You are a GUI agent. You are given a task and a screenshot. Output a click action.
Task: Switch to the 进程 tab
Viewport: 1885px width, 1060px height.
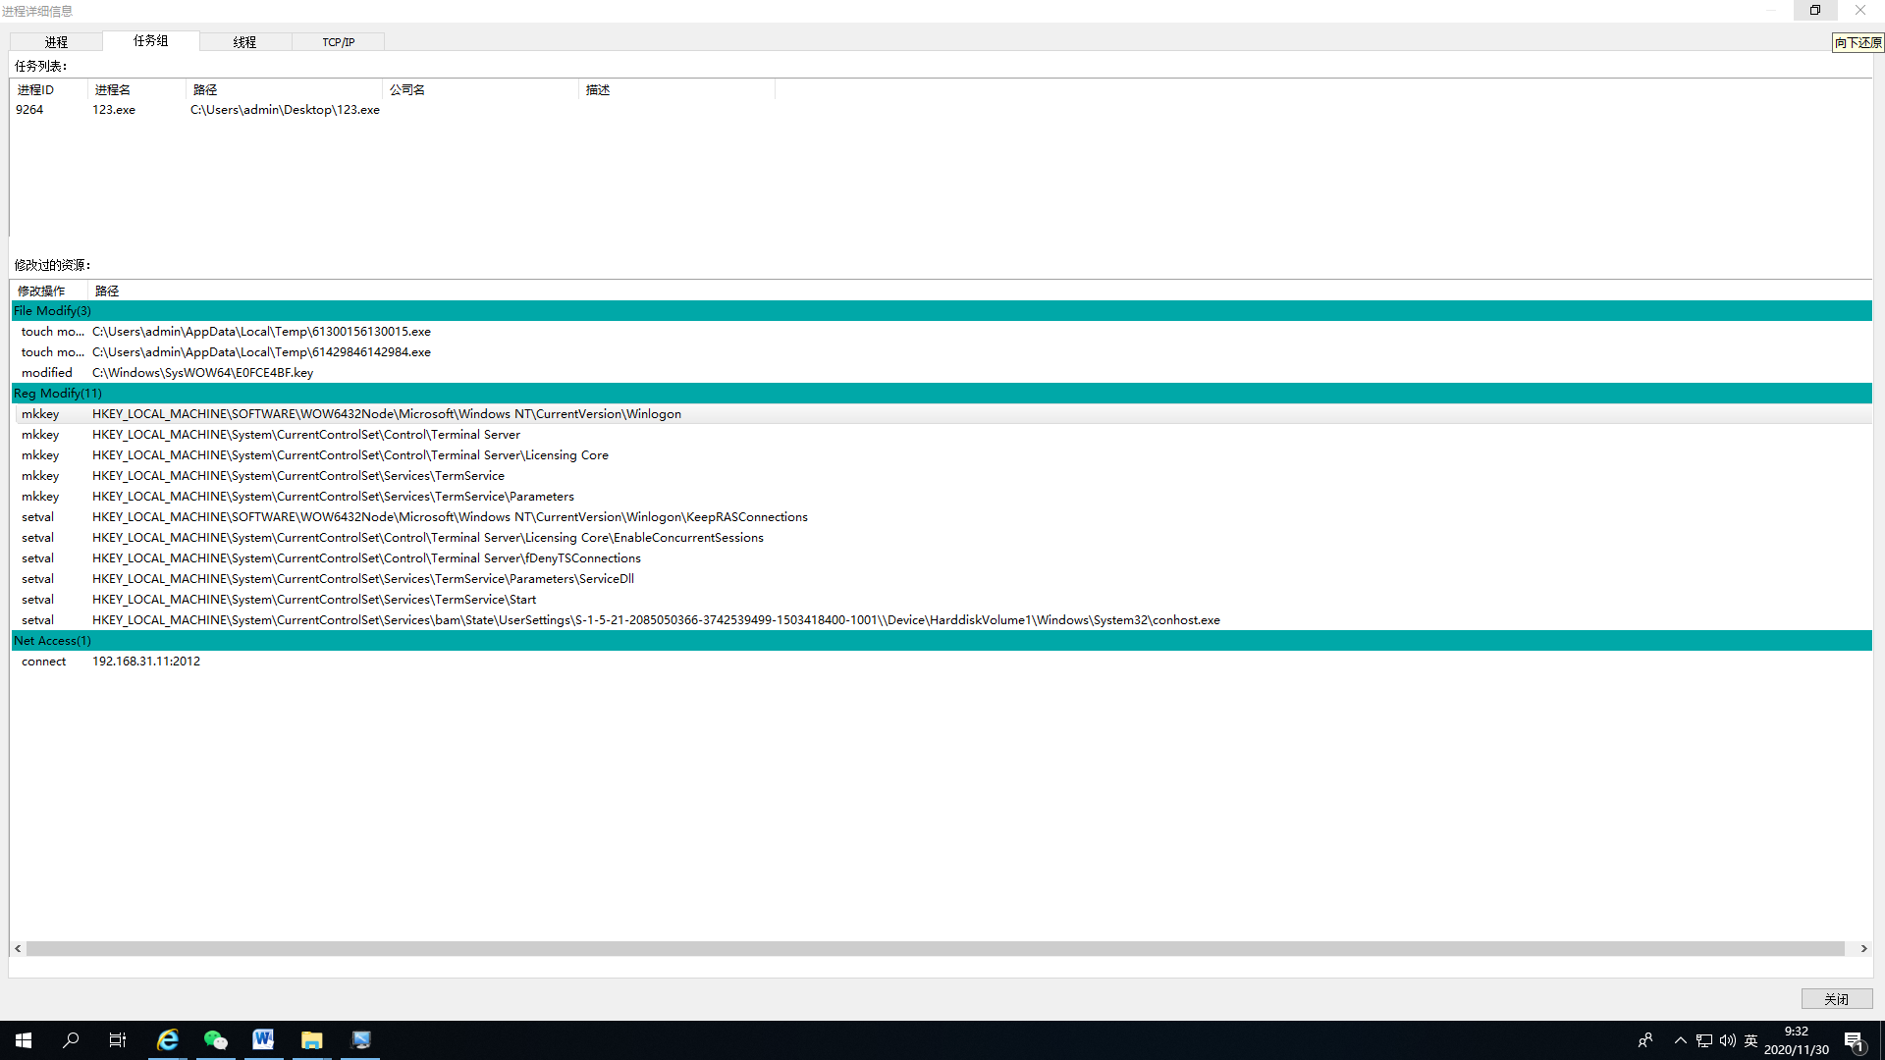56,42
